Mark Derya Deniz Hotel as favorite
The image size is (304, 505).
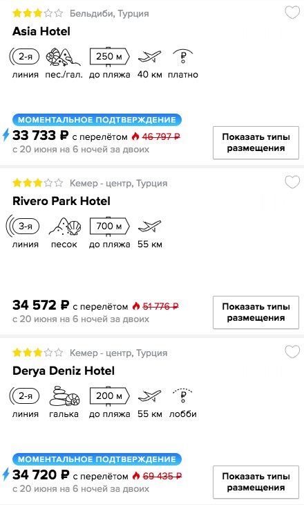(x=292, y=352)
